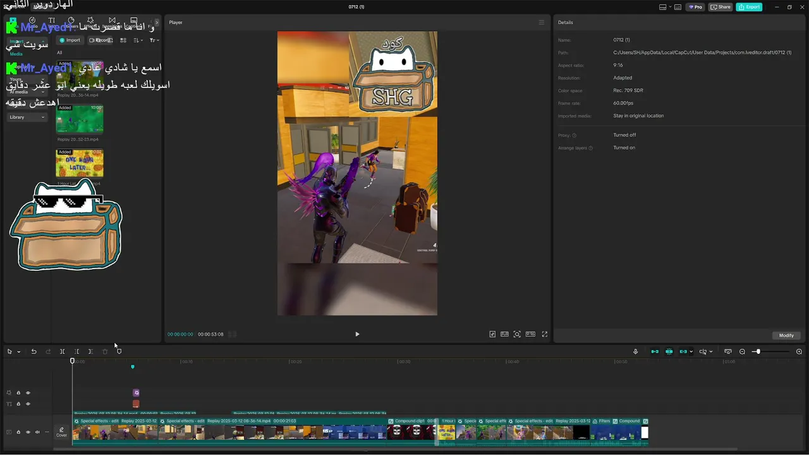
Task: Delete right portion of clip at playhead
Action: 90,351
